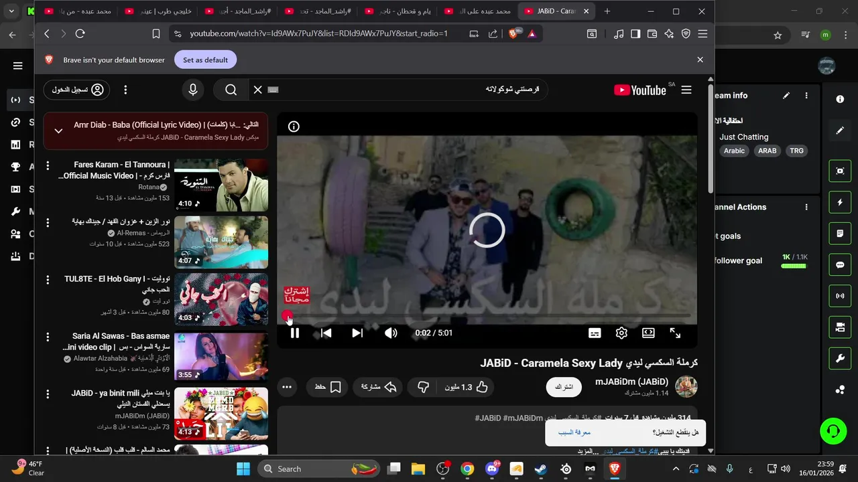
Task: Switch to the 'خليجي طرب' browser tab
Action: [x=159, y=11]
